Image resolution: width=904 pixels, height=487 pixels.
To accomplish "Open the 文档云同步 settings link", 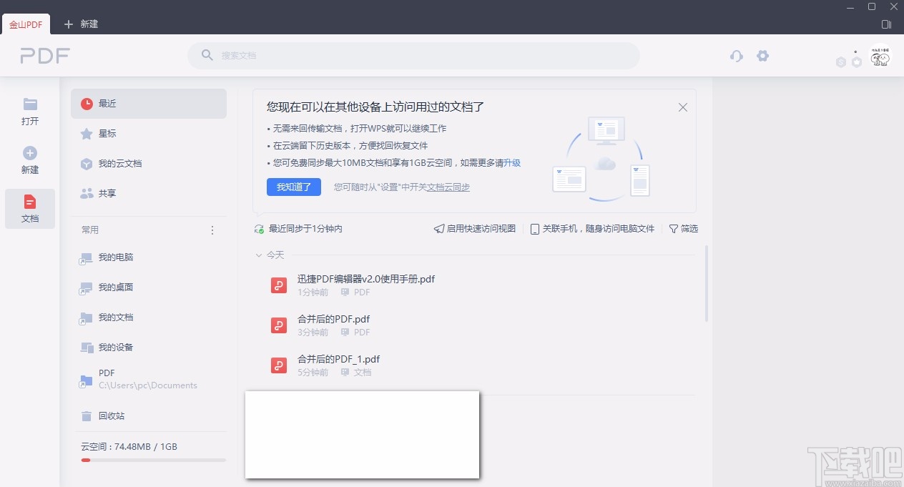I will 448,187.
